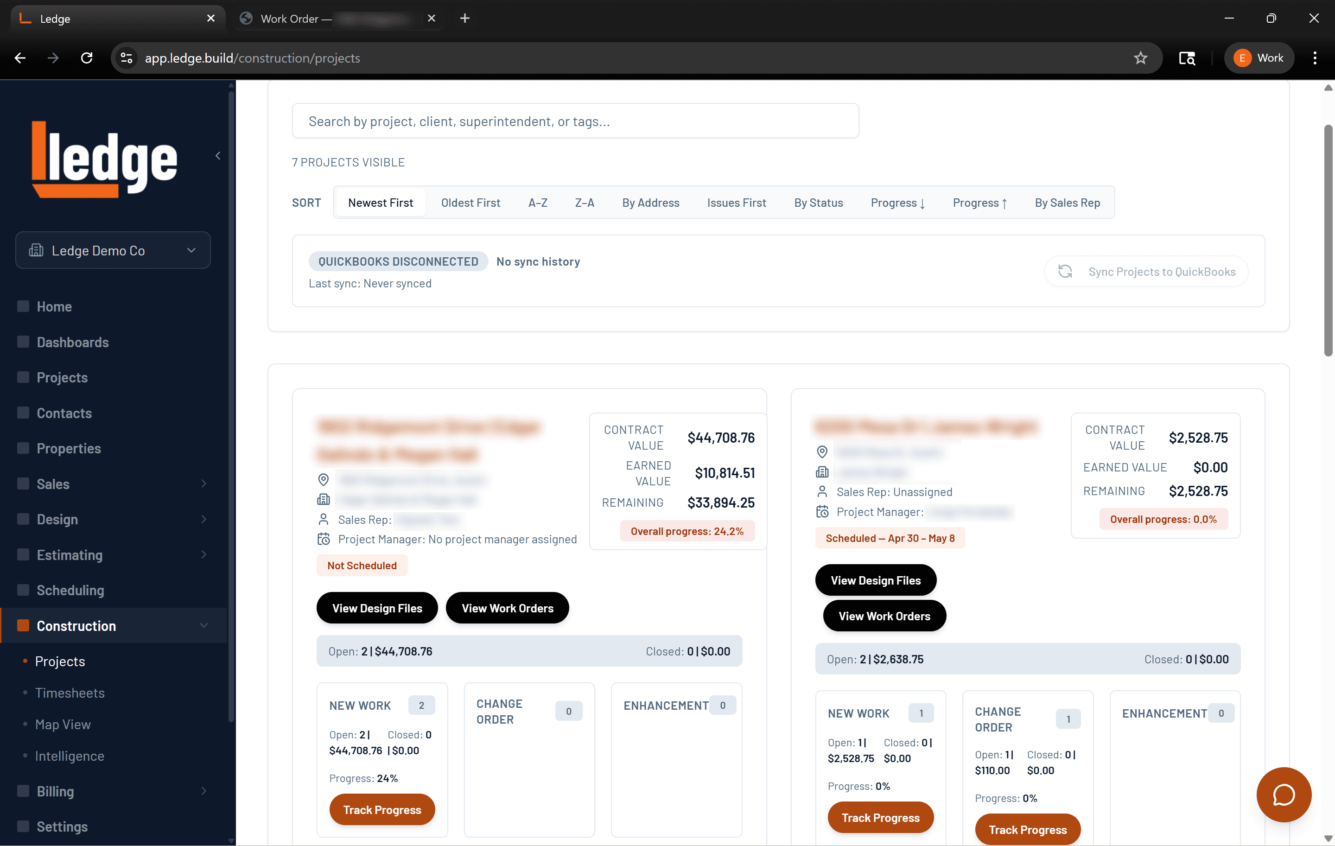Click the search-tab icon in Chrome toolbar
Screen dimensions: 1335x846
[1187, 57]
